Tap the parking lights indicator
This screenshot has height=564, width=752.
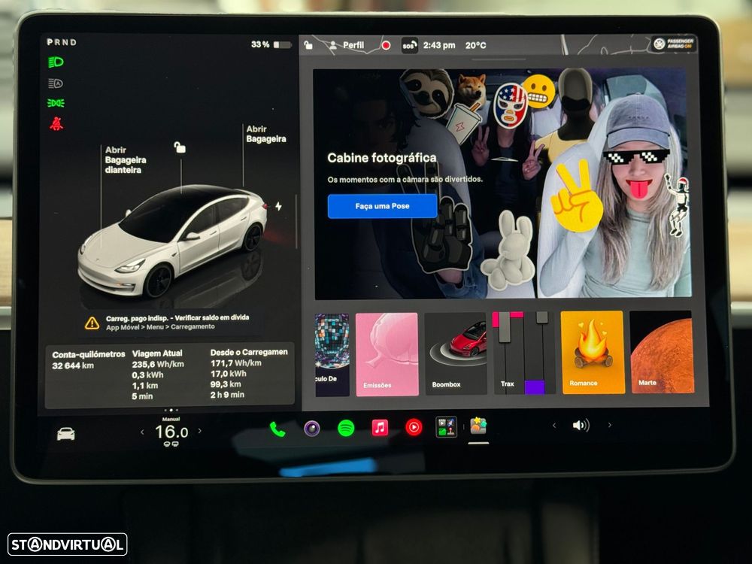(56, 103)
